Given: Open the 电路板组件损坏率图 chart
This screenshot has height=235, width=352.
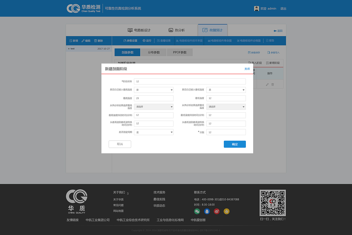Looking at the screenshot, I should [x=189, y=41].
